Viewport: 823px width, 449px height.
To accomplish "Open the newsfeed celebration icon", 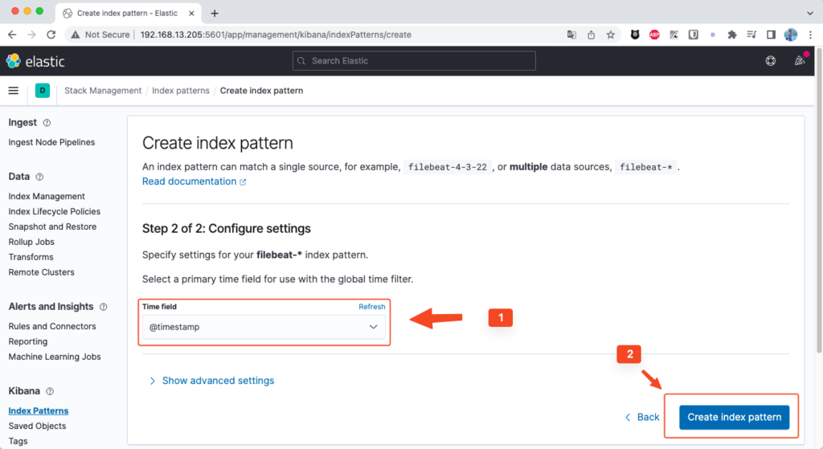I will point(800,60).
